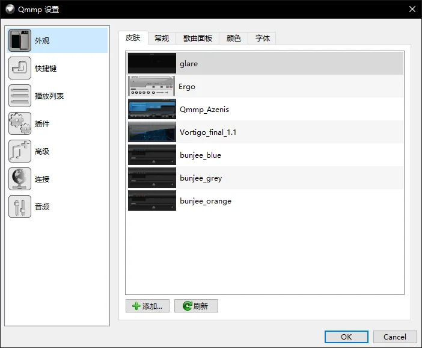Select the Vortigo_final_1.1 skin thumbnail

[x=152, y=132]
